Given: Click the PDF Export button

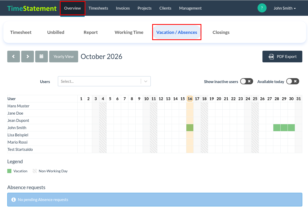Looking at the screenshot, I should (282, 57).
